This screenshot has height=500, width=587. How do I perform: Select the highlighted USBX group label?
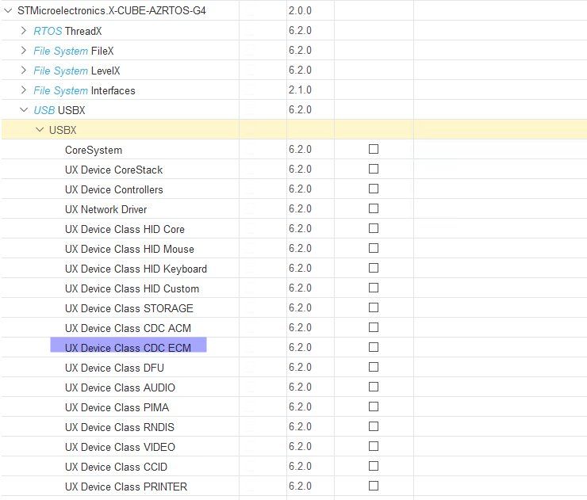pyautogui.click(x=63, y=130)
